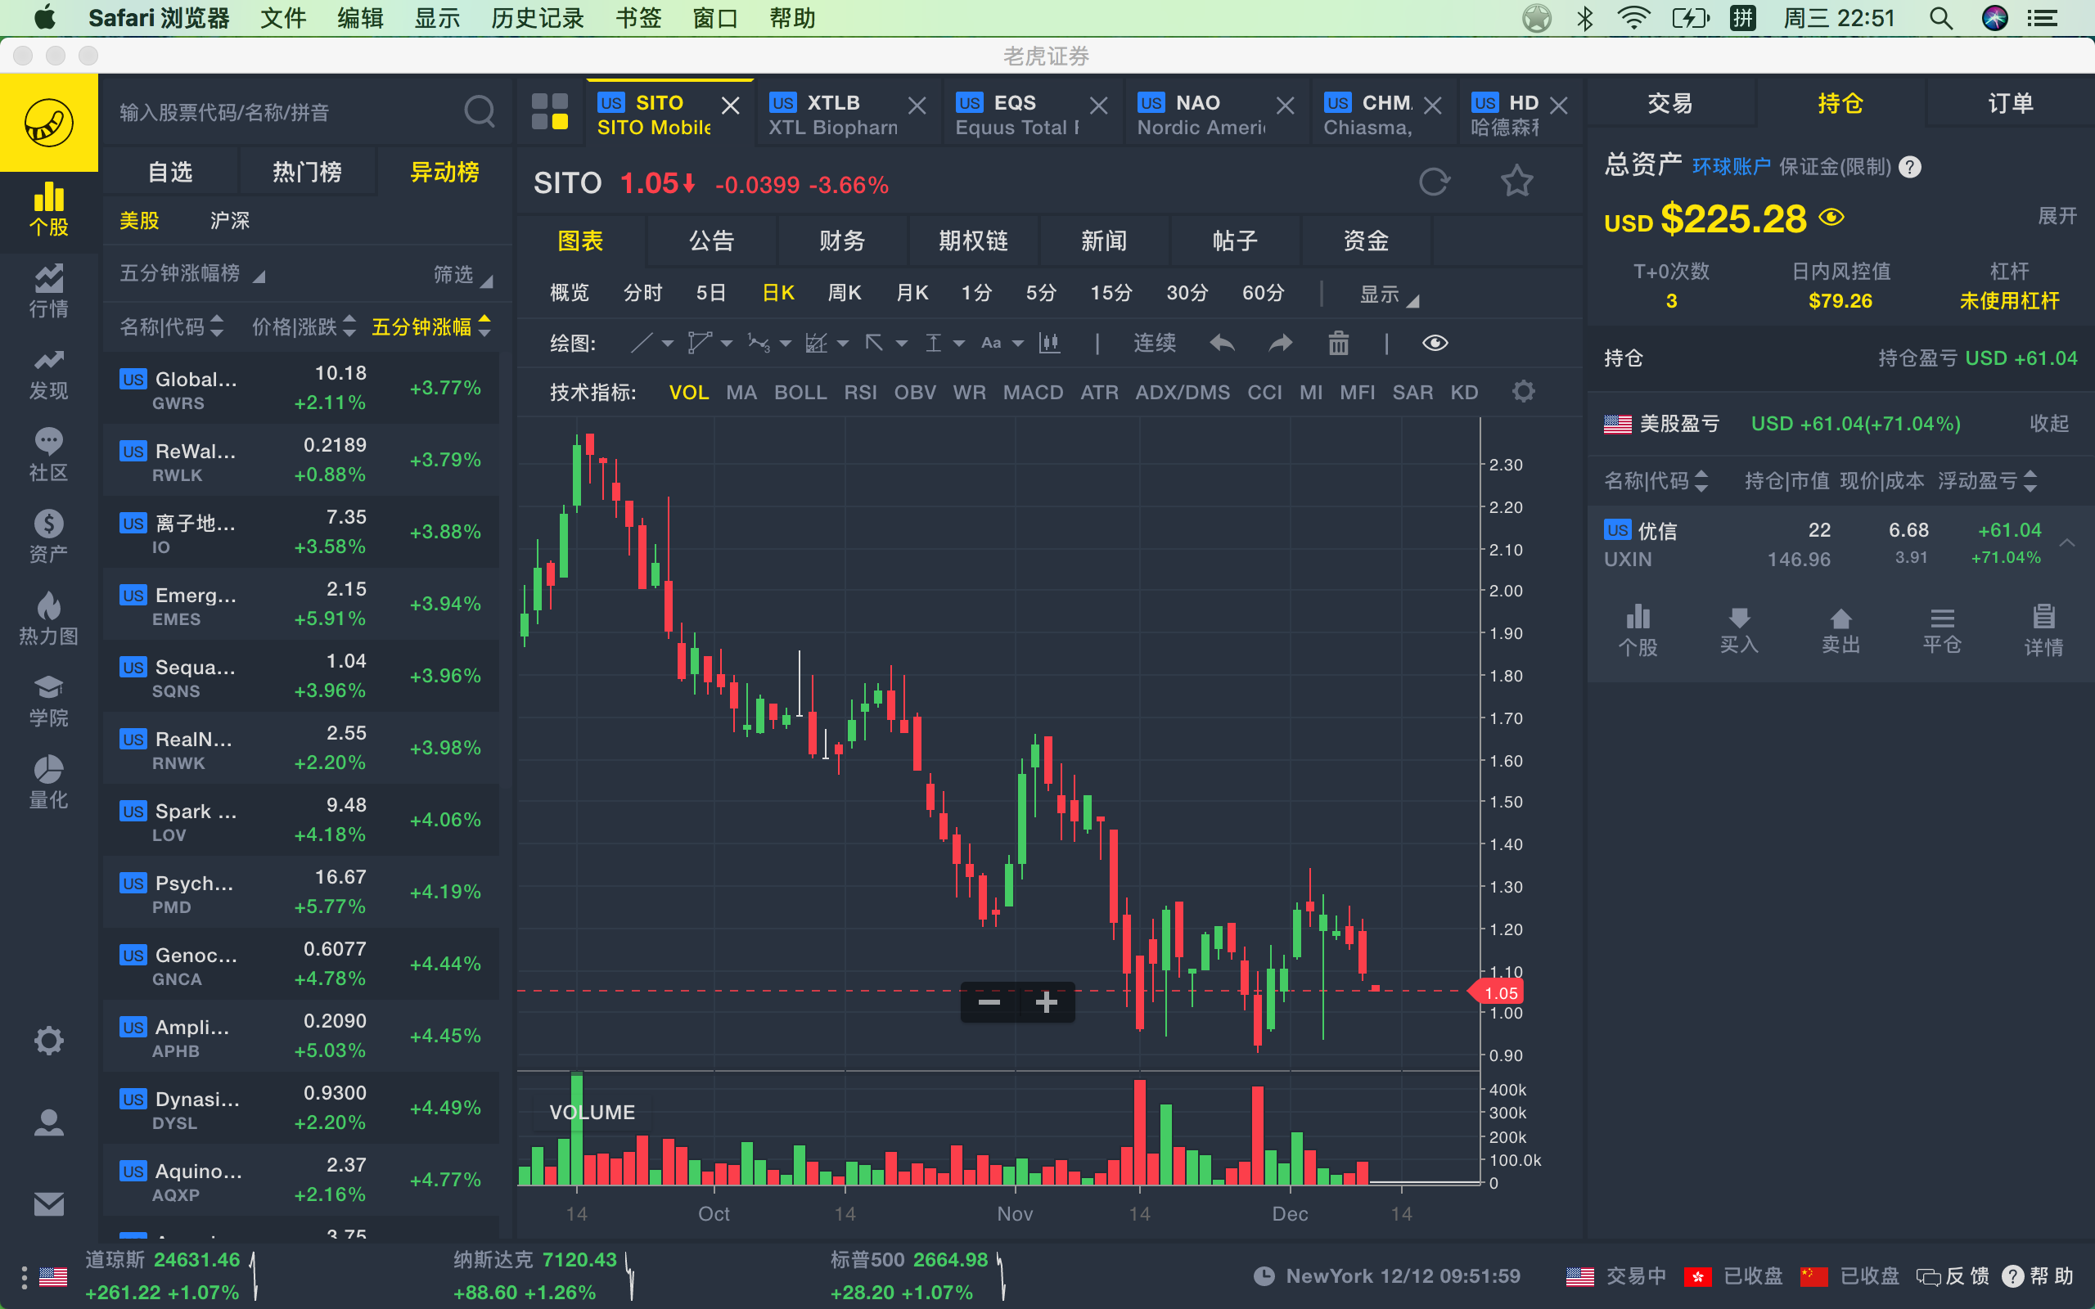The image size is (2095, 1309).
Task: Redo the drawing action
Action: [x=1281, y=344]
